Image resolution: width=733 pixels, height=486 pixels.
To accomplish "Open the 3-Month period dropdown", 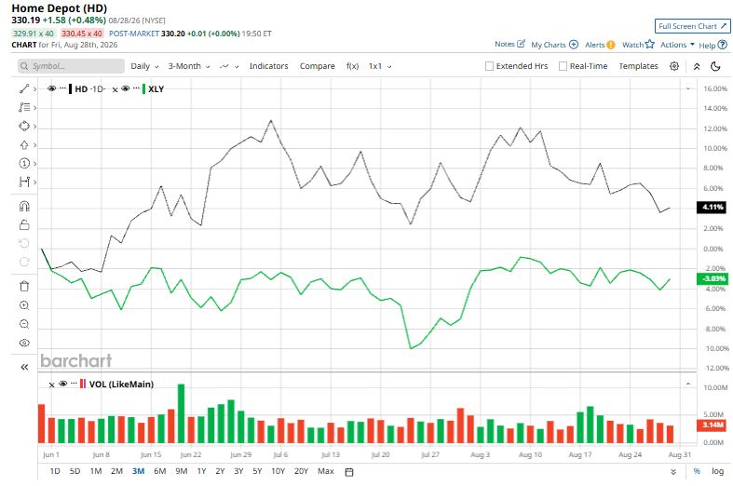I will [x=189, y=66].
